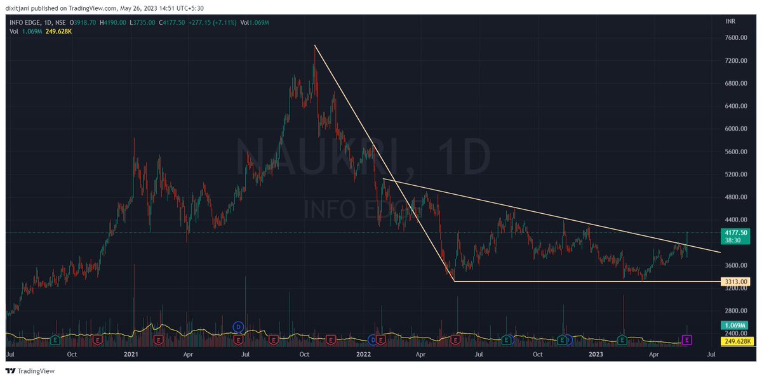Click the 2023 year label on time axis
Viewport: 762px width, 380px height.
pyautogui.click(x=596, y=355)
